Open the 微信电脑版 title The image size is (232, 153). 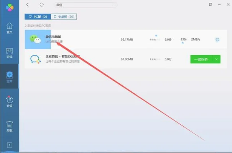tap(53, 37)
